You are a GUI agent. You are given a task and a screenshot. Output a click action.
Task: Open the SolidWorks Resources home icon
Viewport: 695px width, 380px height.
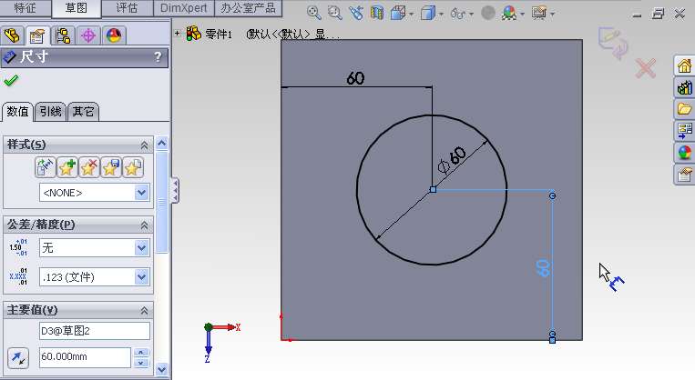683,65
